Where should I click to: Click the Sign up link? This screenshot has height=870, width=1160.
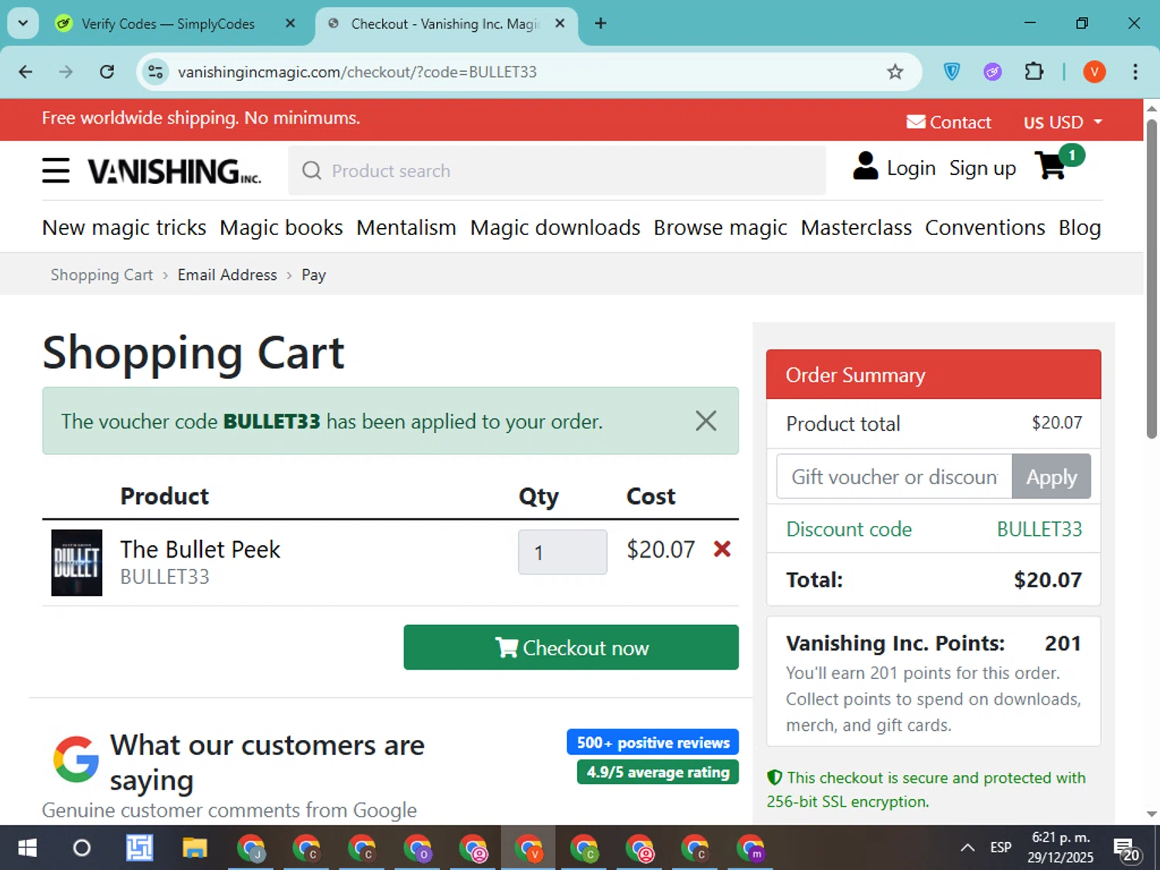click(x=982, y=168)
